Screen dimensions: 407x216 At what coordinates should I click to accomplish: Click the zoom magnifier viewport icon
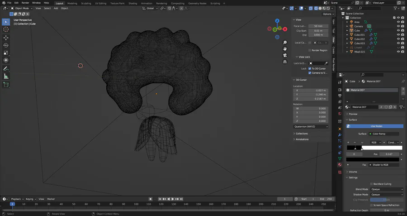point(285,43)
